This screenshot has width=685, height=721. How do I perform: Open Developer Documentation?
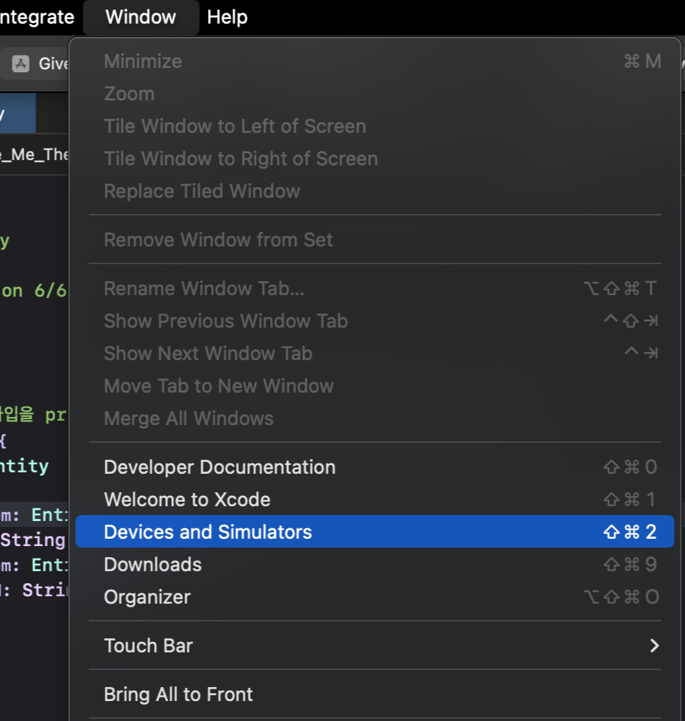tap(375, 466)
